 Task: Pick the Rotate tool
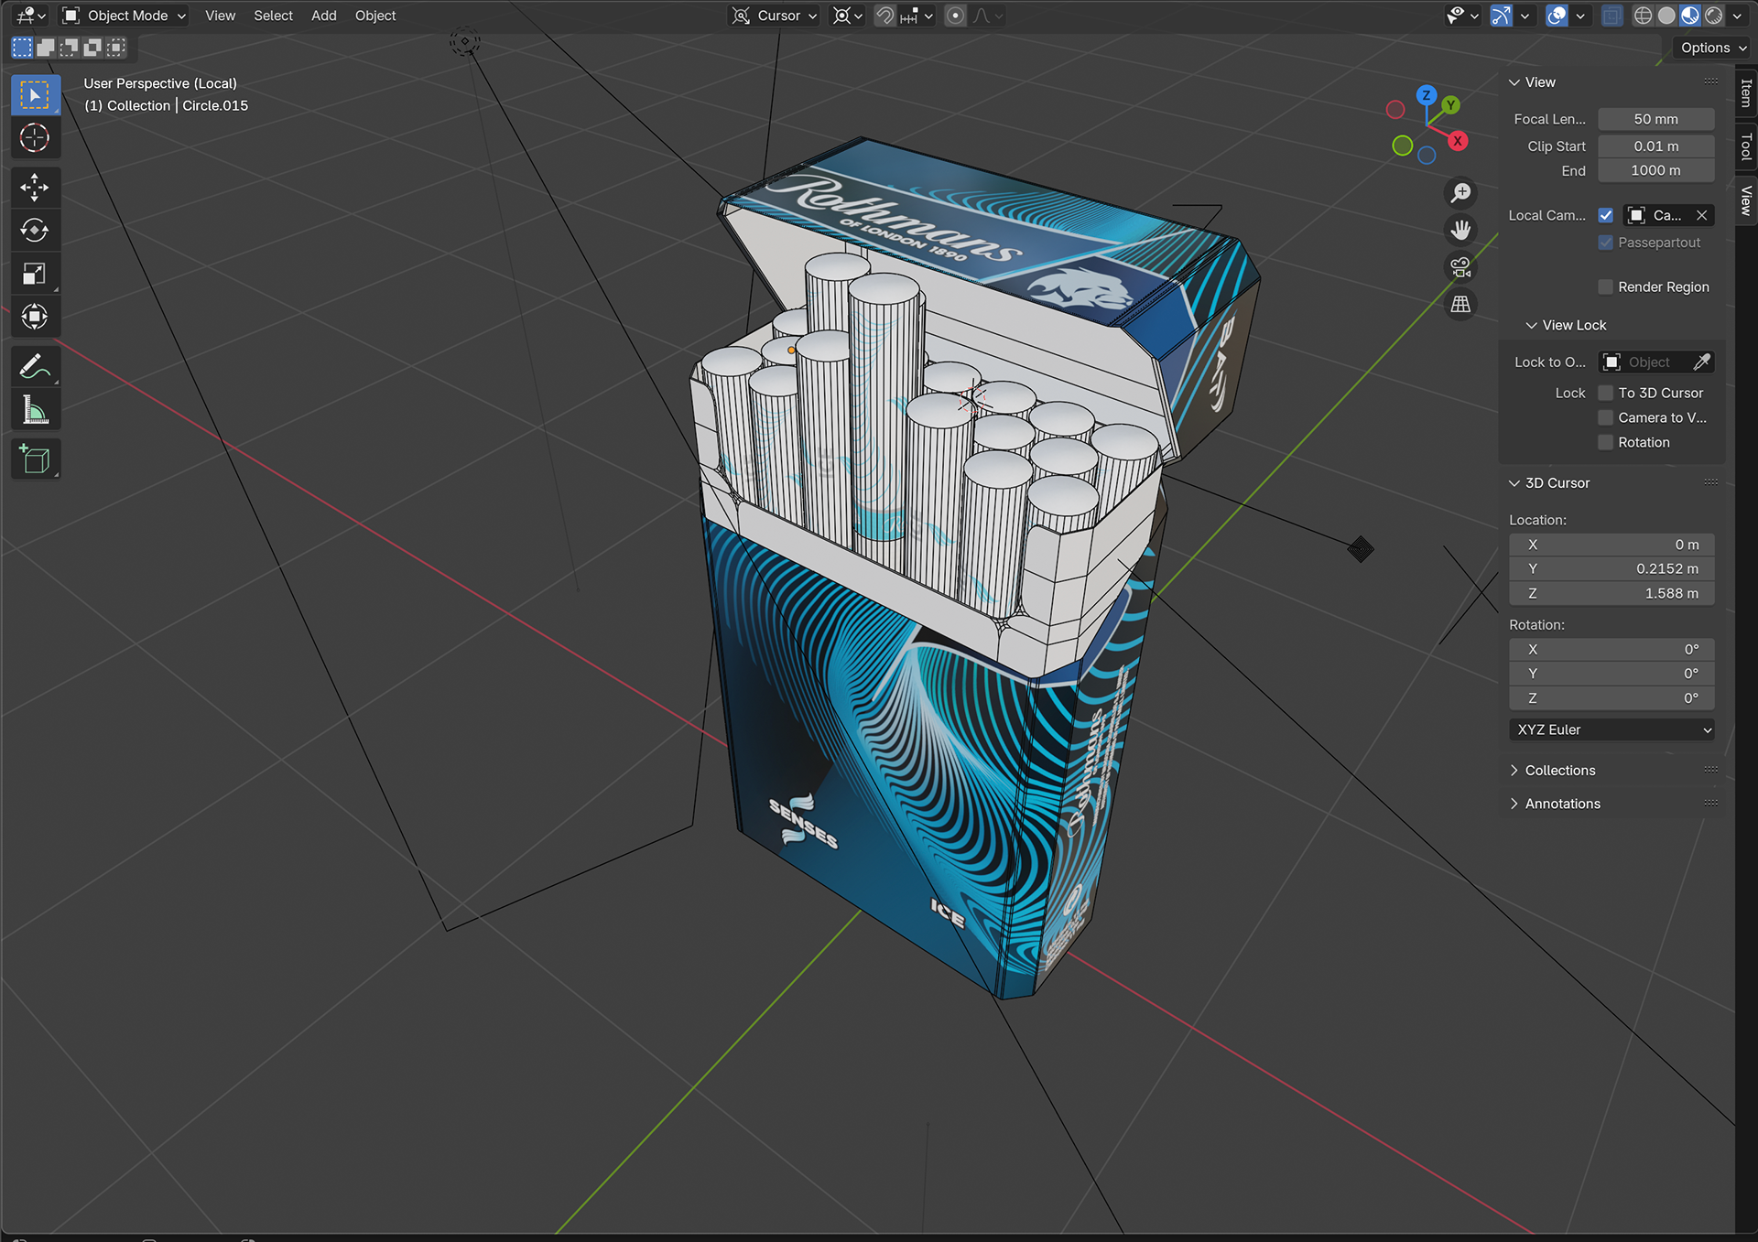point(35,231)
